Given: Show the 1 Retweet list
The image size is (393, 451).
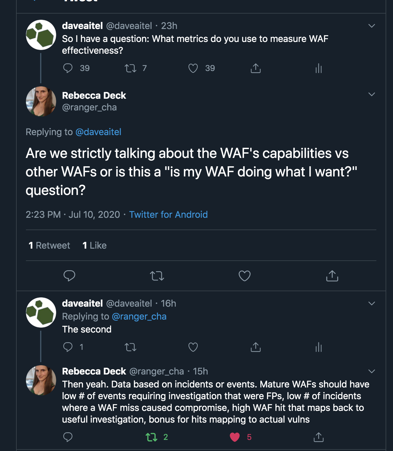Looking at the screenshot, I should (x=49, y=246).
